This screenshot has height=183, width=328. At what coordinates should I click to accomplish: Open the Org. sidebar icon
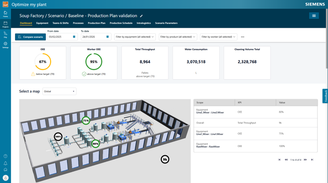pyautogui.click(x=5, y=34)
